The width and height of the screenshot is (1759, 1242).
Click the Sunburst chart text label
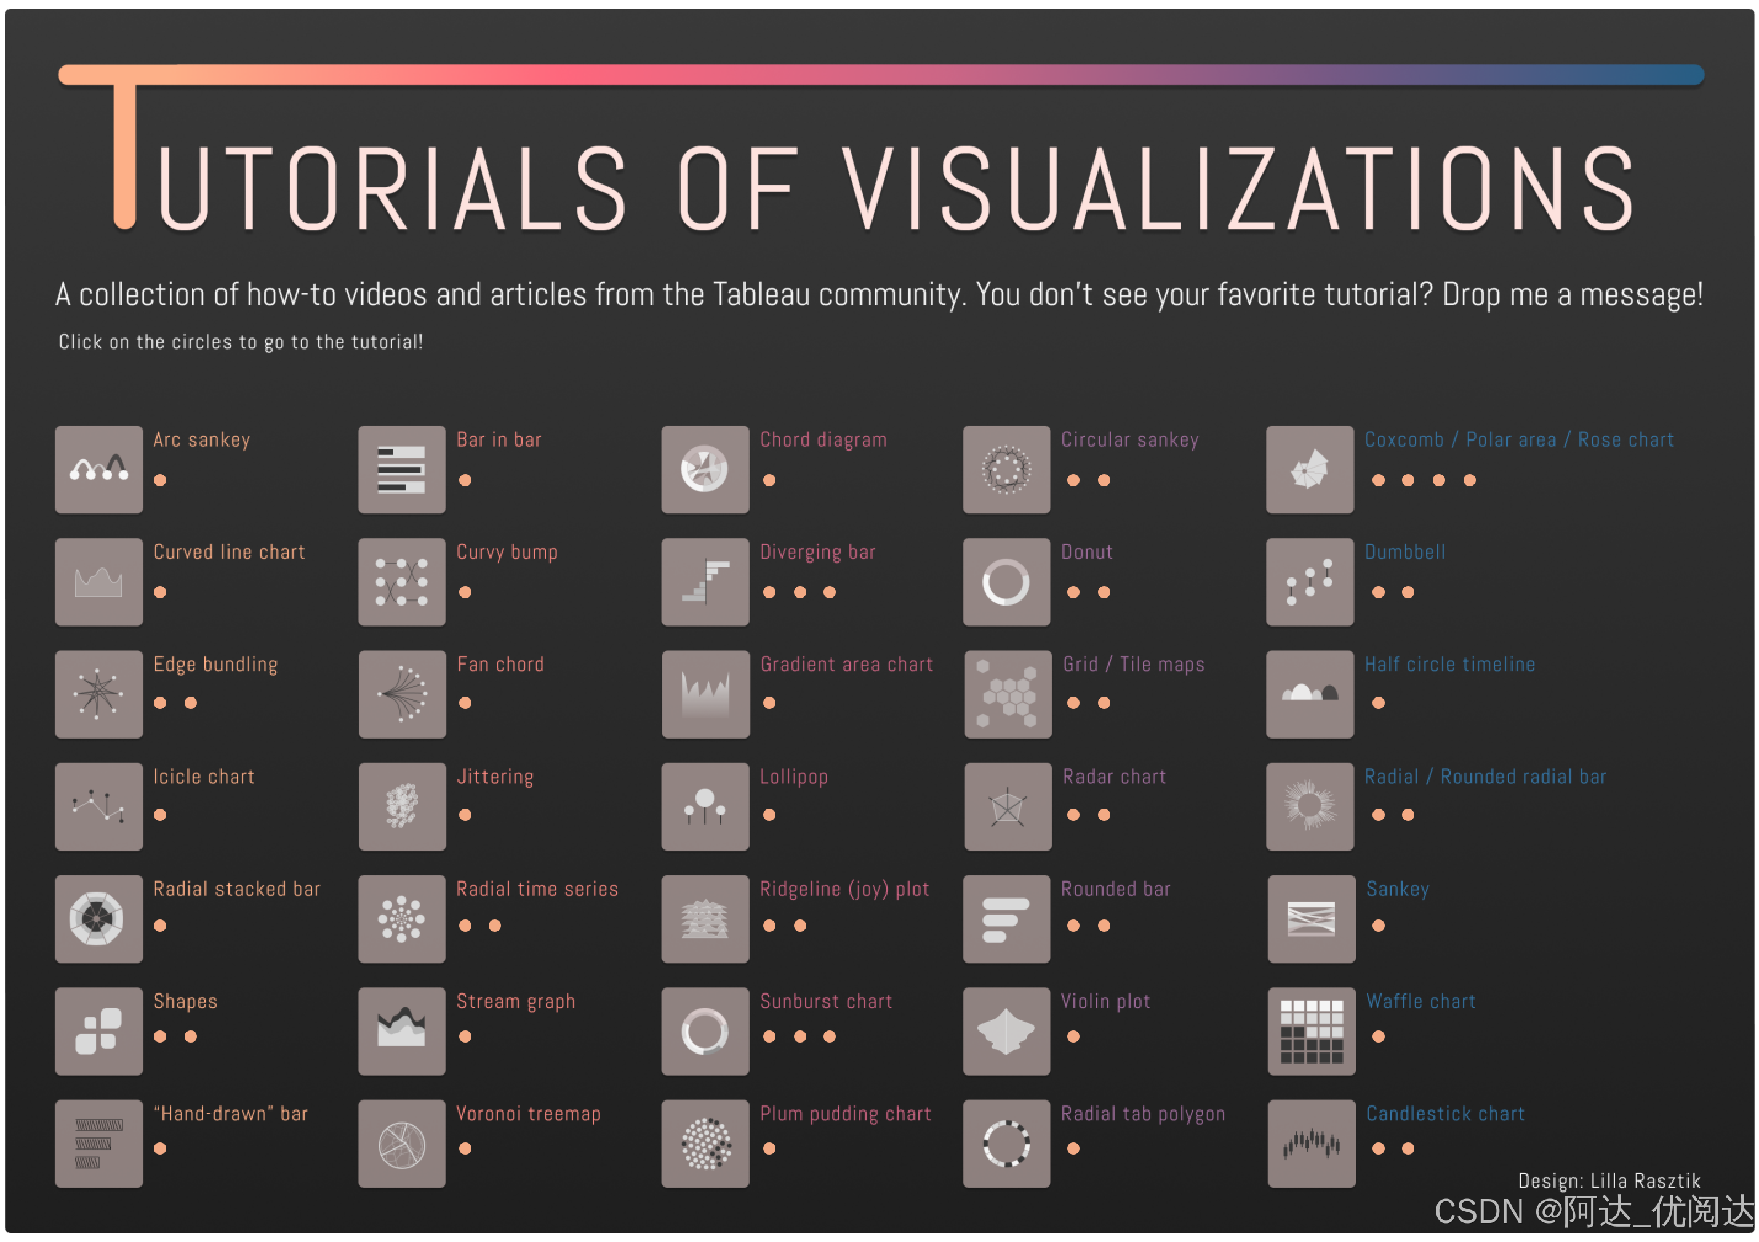[825, 1001]
